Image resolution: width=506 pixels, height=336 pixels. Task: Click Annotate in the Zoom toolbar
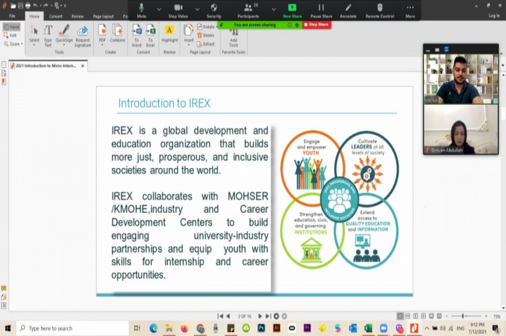click(x=348, y=9)
